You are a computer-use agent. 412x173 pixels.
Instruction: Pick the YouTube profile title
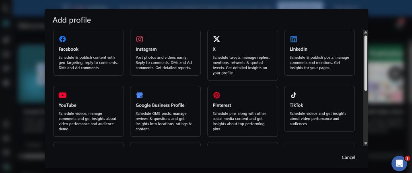pyautogui.click(x=68, y=105)
